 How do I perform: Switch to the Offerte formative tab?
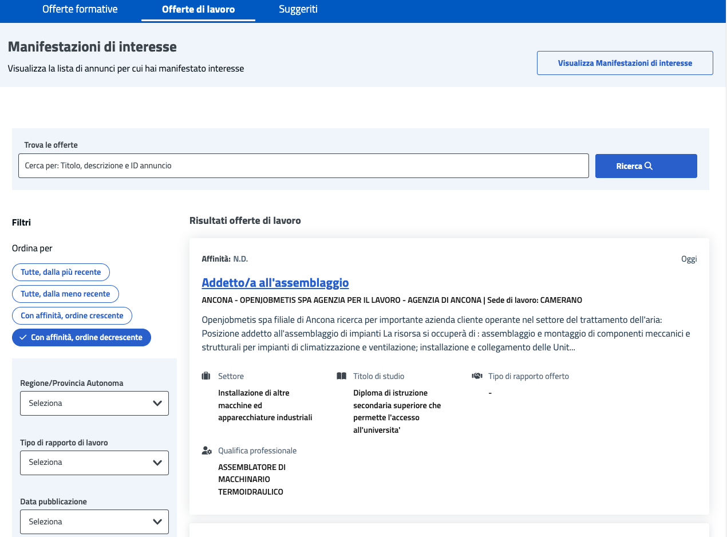tap(80, 10)
